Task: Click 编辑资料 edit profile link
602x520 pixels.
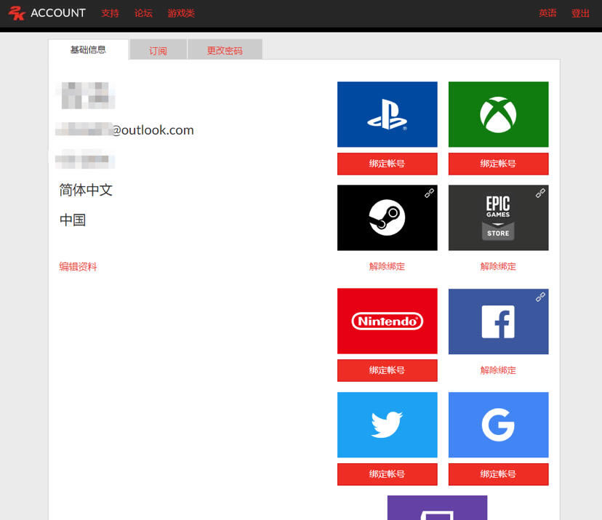Action: (78, 266)
